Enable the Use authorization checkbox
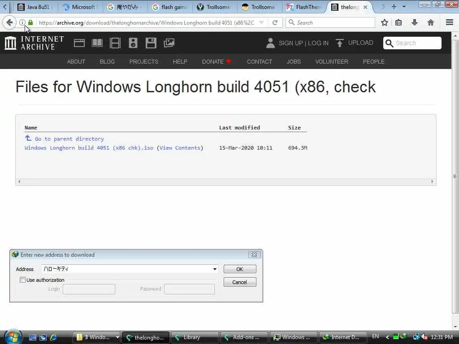The width and height of the screenshot is (459, 344). pos(22,279)
